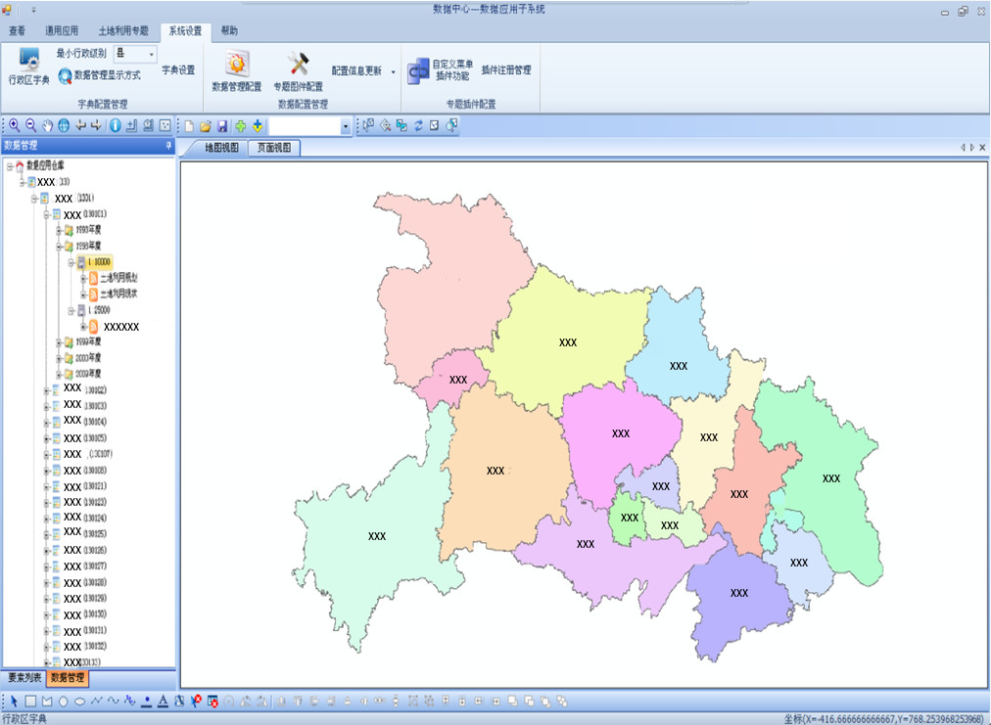Open the 要素列表 panel tab
Screen dimensions: 991x725
[23, 677]
